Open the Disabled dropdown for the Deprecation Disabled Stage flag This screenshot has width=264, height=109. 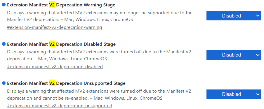point(234,55)
